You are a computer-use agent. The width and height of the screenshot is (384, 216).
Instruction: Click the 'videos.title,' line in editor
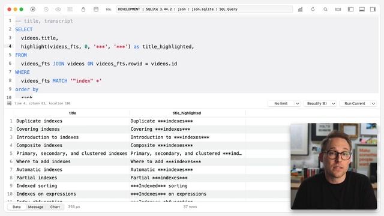40,38
